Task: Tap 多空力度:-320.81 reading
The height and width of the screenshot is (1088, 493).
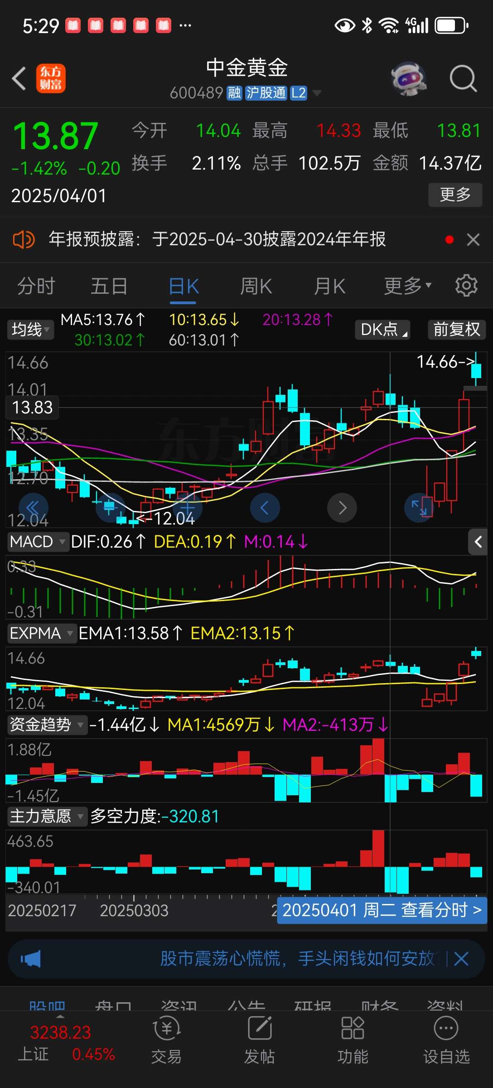Action: pos(155,816)
